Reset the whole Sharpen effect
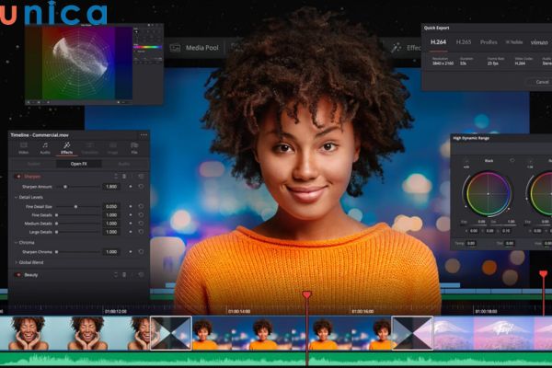 [141, 176]
